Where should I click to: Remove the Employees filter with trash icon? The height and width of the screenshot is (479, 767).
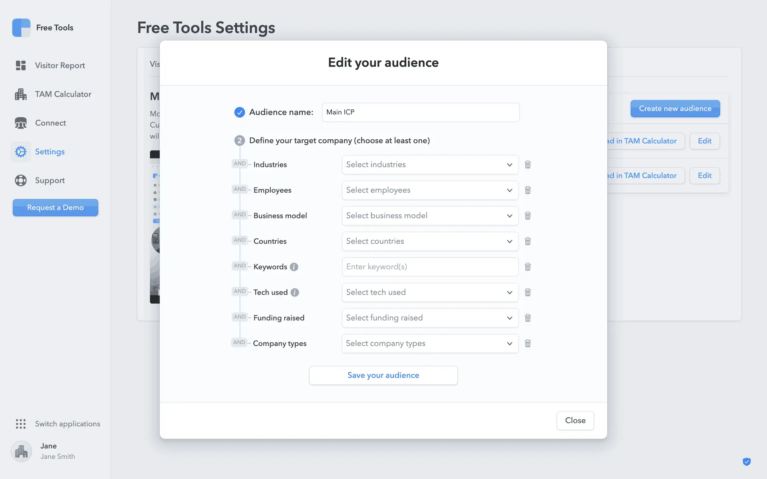pyautogui.click(x=528, y=190)
